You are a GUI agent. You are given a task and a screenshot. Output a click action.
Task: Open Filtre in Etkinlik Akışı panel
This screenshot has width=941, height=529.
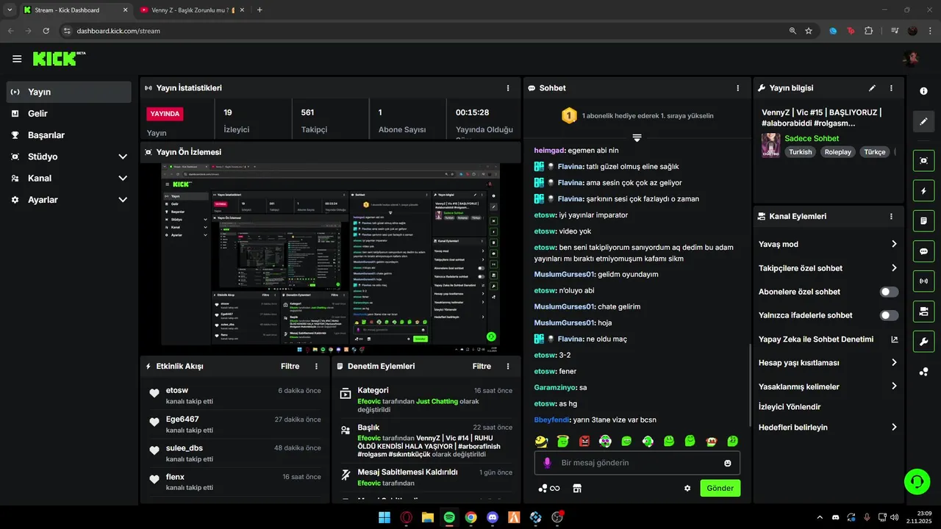pyautogui.click(x=290, y=366)
